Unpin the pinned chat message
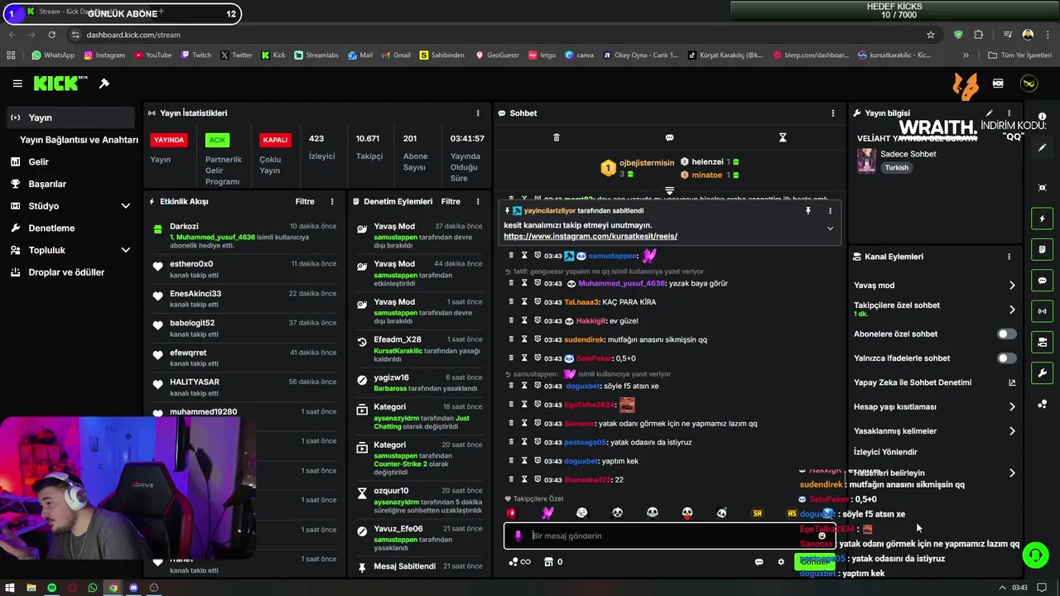1060x596 pixels. pyautogui.click(x=807, y=211)
